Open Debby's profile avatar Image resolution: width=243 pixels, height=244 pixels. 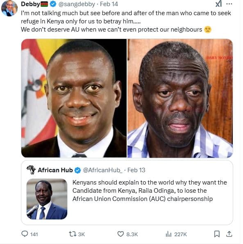tap(9, 8)
